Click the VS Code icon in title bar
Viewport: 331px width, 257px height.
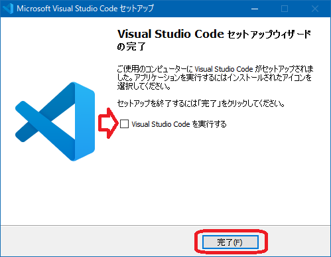point(9,9)
